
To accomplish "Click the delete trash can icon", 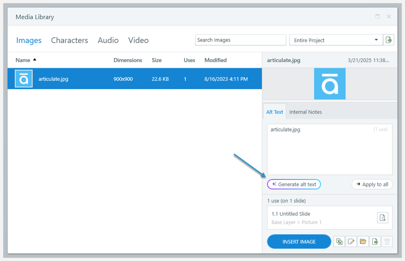I will click(x=387, y=242).
